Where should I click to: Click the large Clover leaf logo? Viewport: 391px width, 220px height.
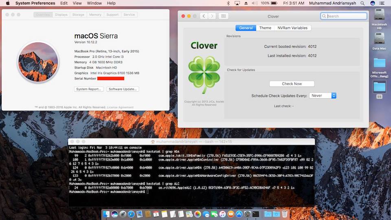(204, 75)
